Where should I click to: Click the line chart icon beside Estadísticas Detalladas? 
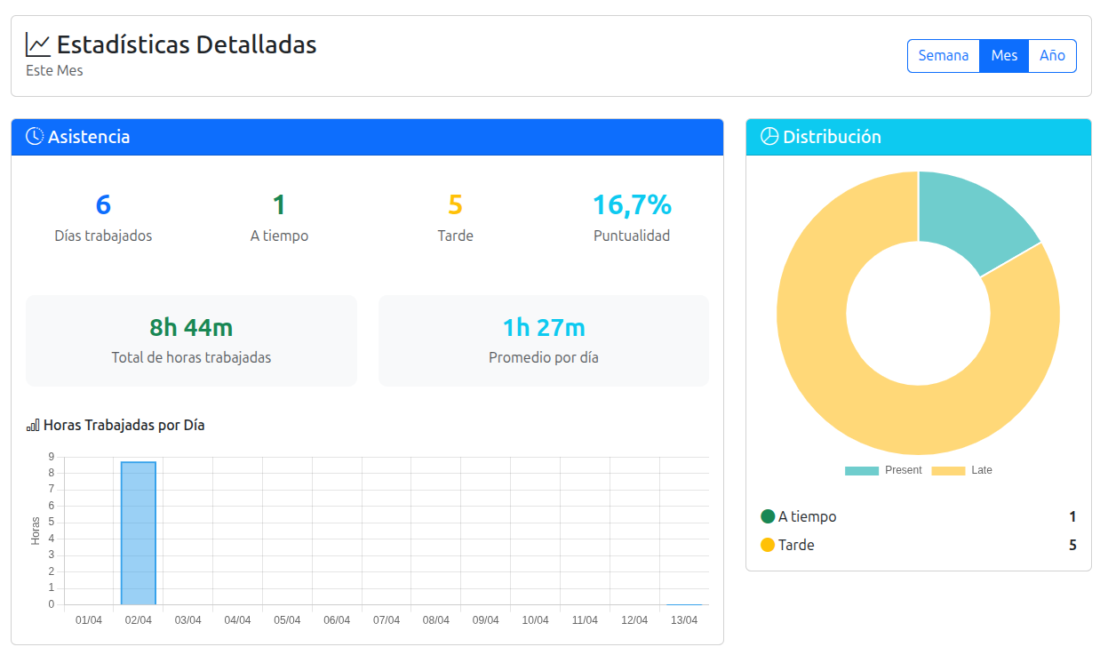click(x=38, y=44)
